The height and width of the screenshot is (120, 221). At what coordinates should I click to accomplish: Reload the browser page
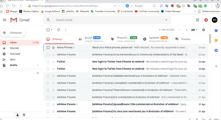7,6
